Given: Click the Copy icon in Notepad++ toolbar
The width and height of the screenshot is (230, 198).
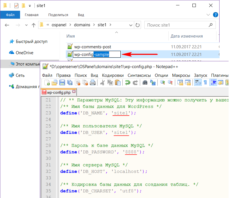Looking at the screenshot, I should [x=110, y=82].
